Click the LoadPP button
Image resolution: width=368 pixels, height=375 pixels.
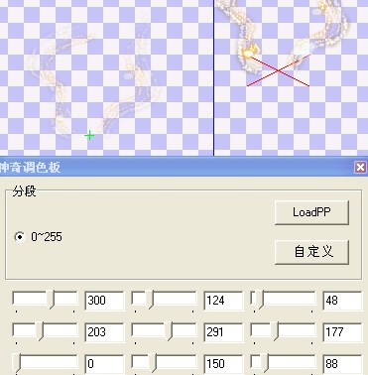(x=311, y=212)
